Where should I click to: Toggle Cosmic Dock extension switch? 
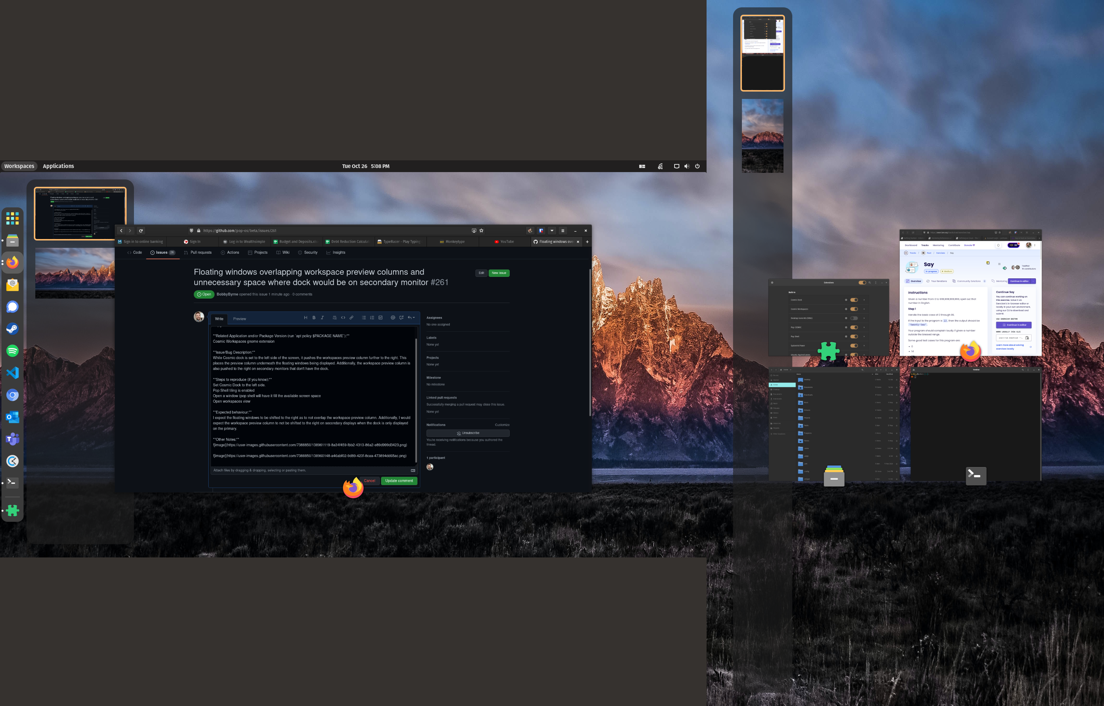click(854, 300)
